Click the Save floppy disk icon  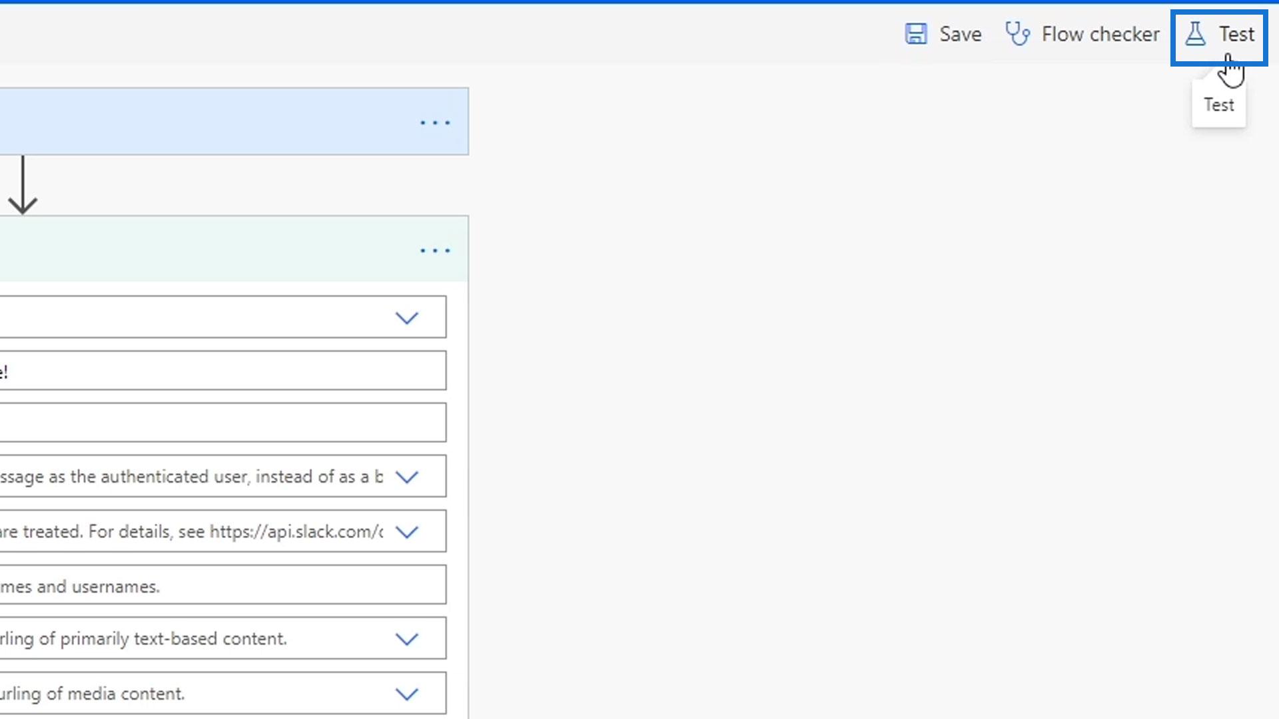(916, 34)
